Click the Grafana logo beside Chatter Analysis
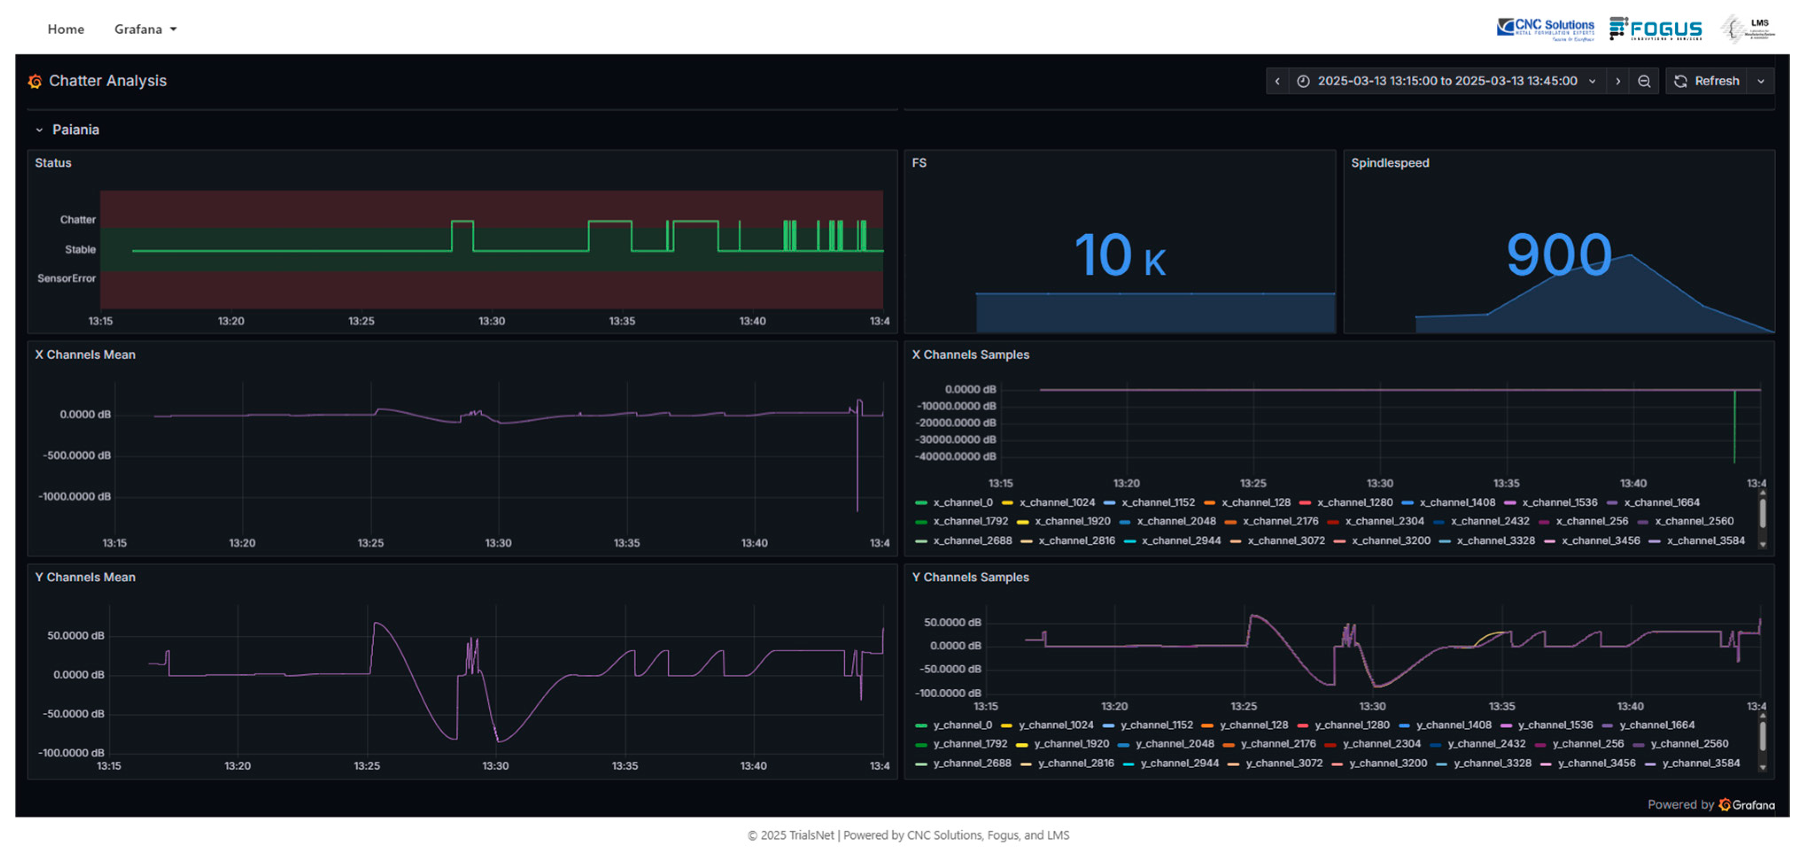The width and height of the screenshot is (1803, 850). click(x=35, y=81)
